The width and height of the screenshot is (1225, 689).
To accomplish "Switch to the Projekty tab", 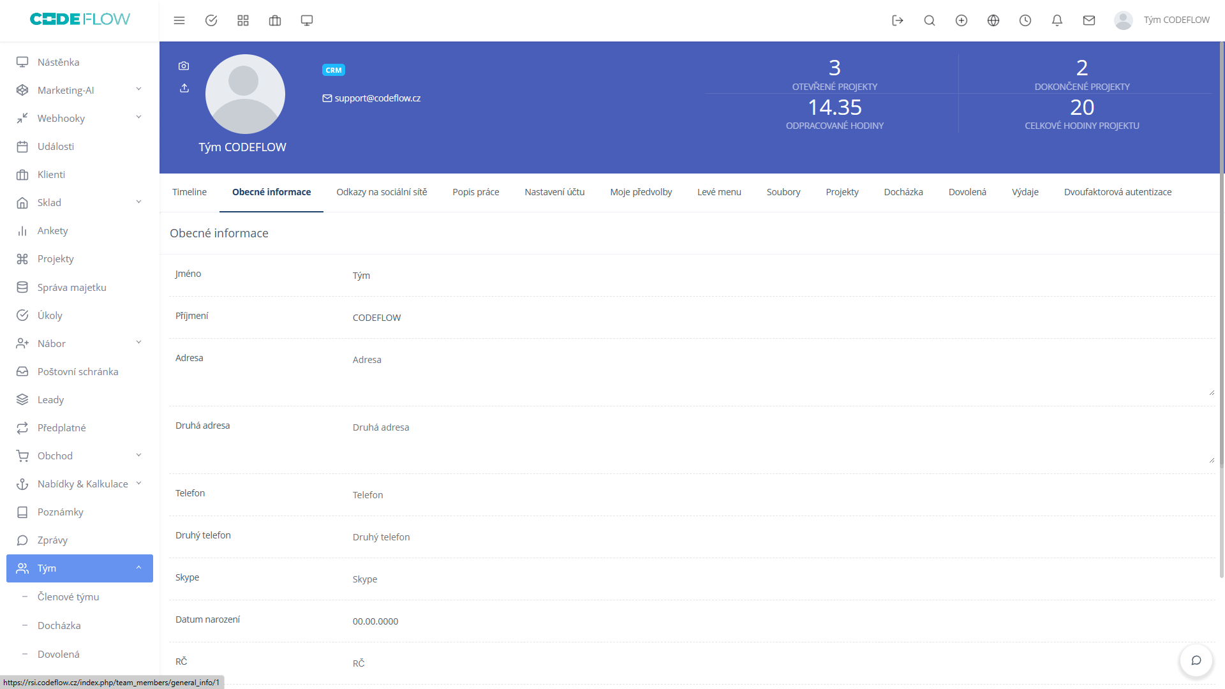I will coord(842,192).
